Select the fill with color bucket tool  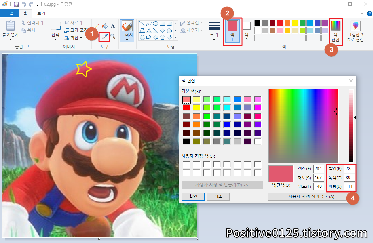pos(105,26)
